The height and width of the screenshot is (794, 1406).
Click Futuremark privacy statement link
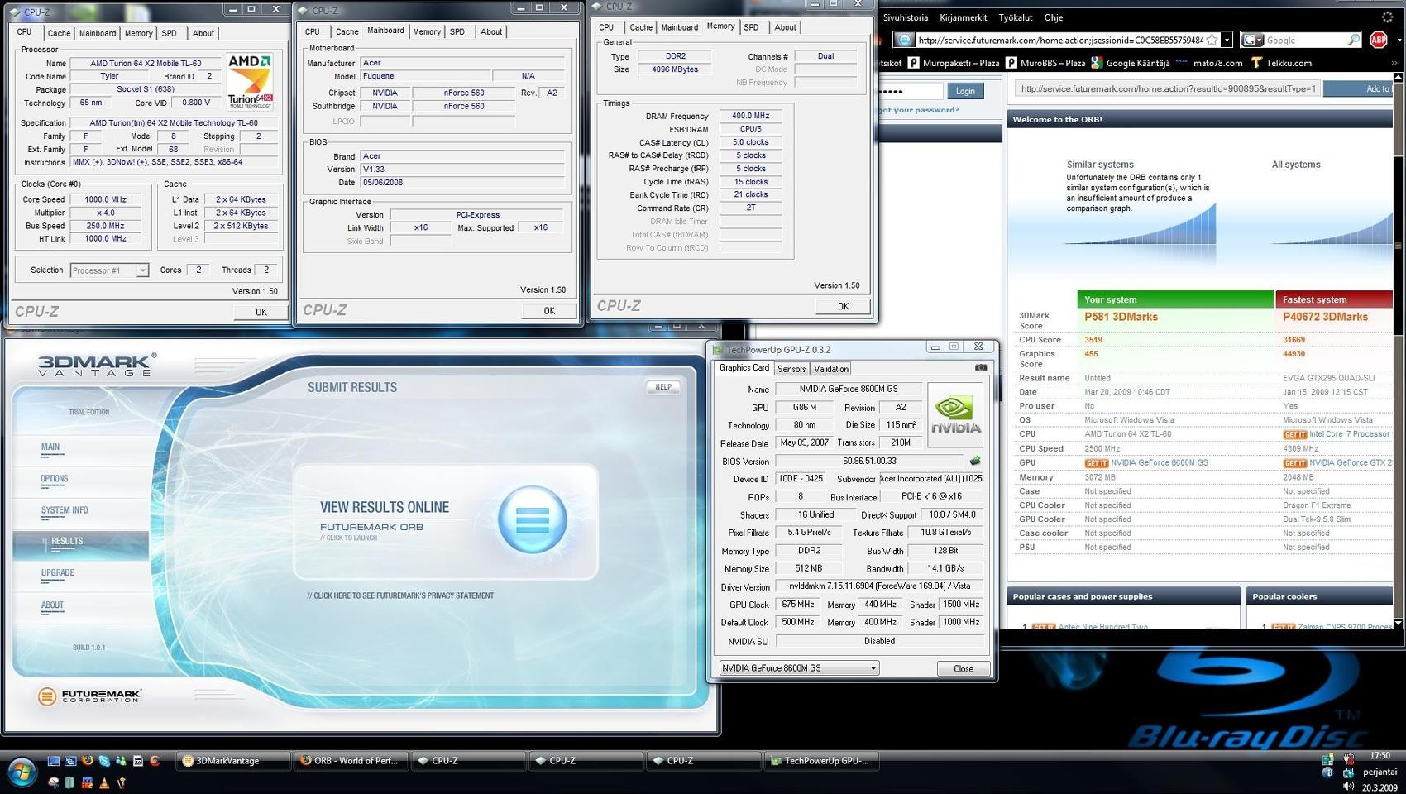pos(400,595)
